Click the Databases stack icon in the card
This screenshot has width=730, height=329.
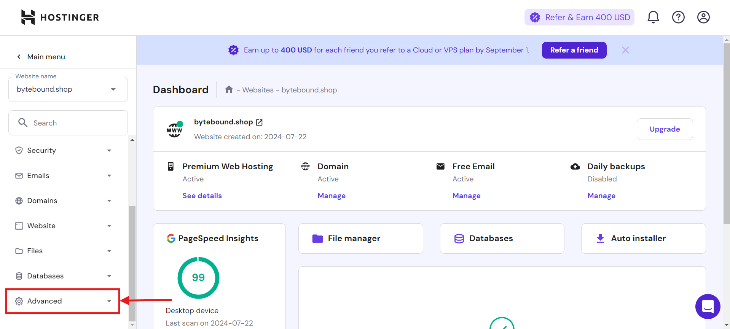point(459,238)
